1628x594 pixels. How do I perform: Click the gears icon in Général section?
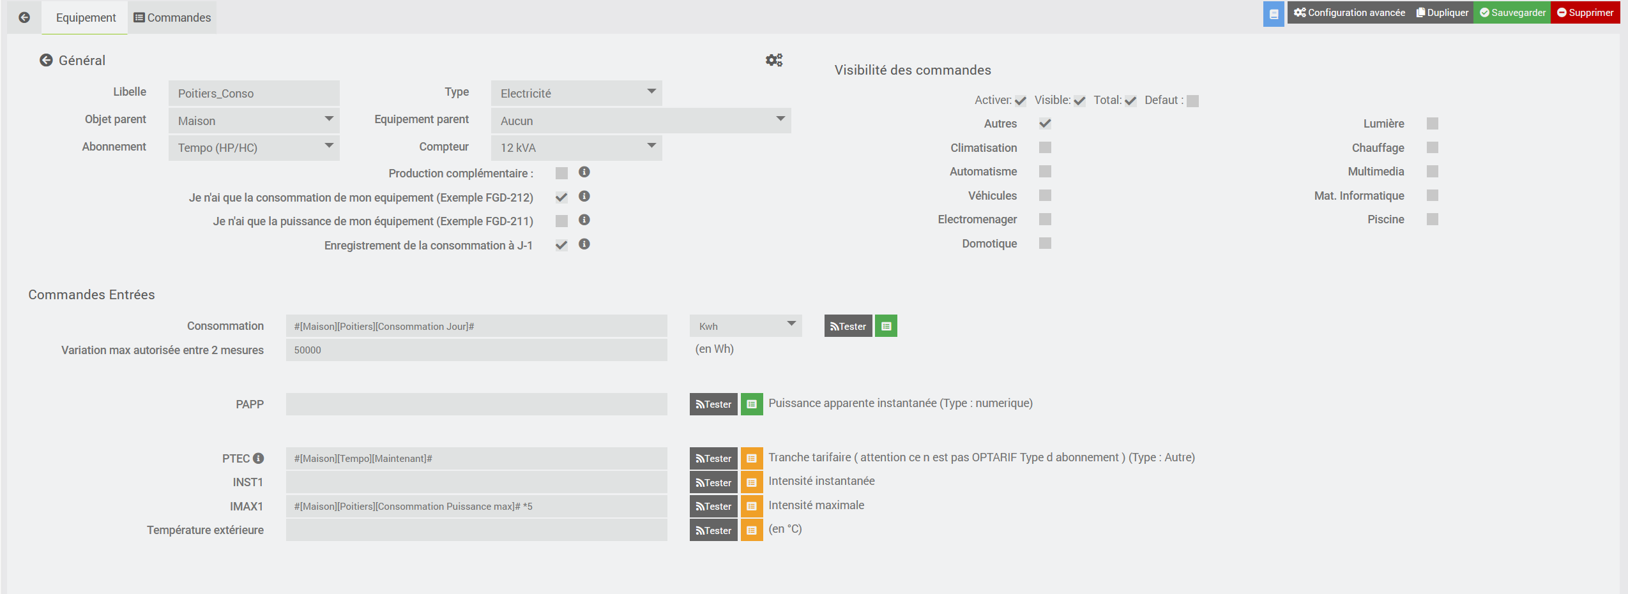774,60
